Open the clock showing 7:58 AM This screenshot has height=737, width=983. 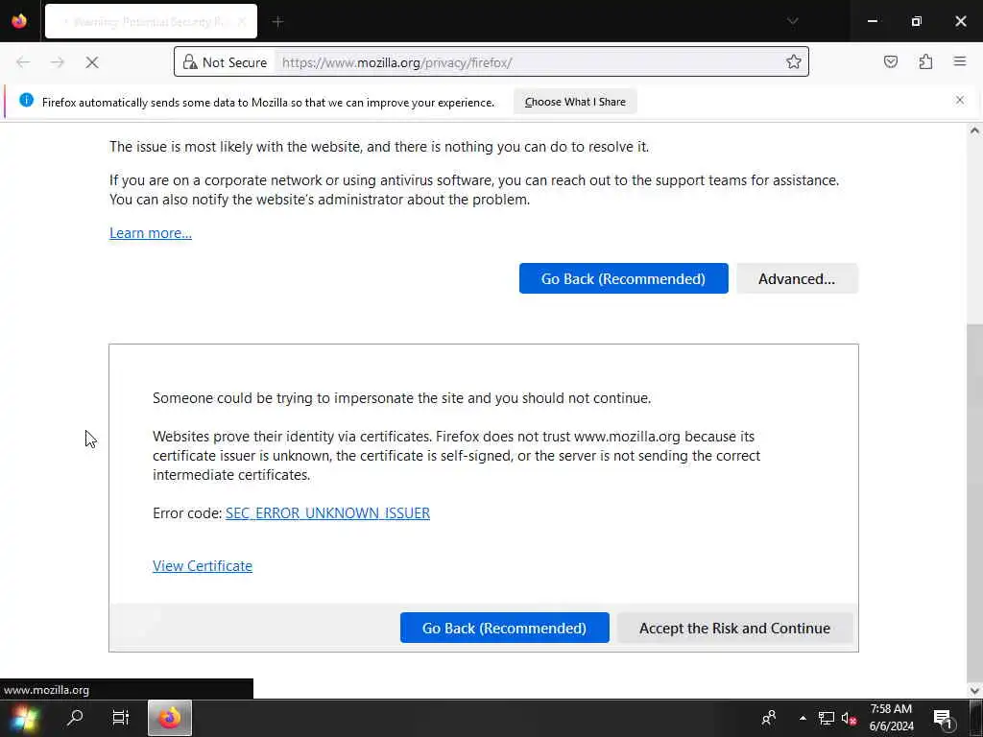point(891,718)
